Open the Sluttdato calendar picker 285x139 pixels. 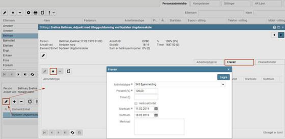coord(156,115)
